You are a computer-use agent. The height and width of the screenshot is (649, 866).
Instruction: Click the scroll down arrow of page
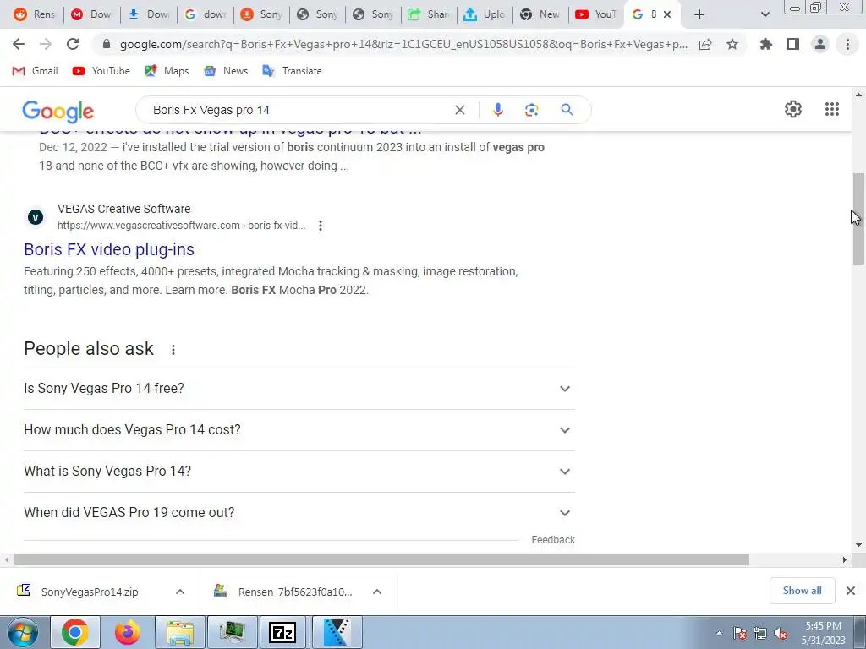click(x=858, y=545)
